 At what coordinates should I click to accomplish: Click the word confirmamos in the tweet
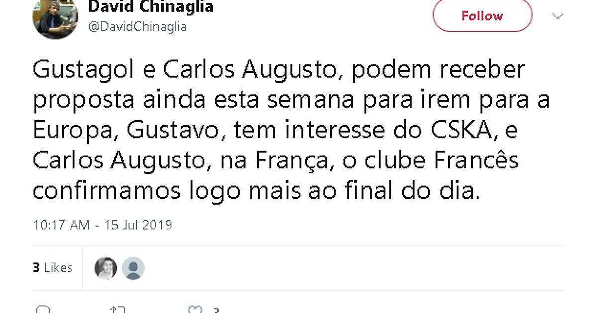click(x=106, y=190)
